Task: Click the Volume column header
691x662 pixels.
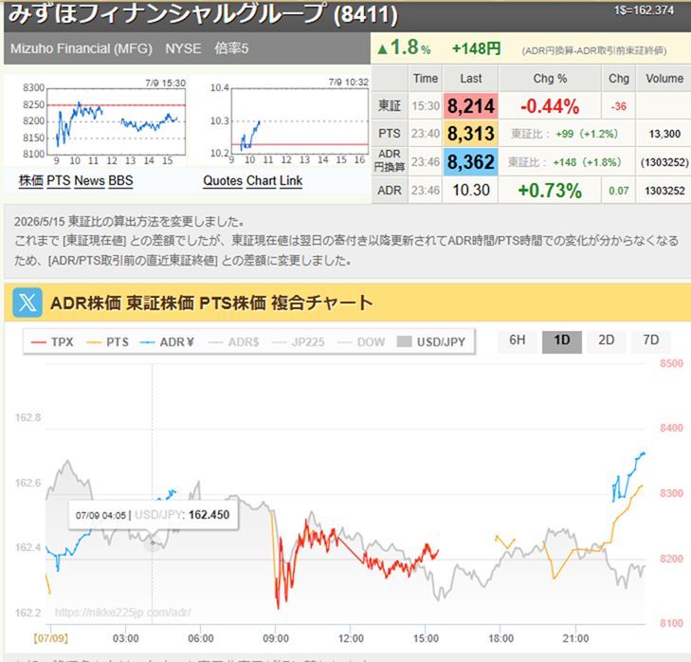Action: (x=664, y=79)
